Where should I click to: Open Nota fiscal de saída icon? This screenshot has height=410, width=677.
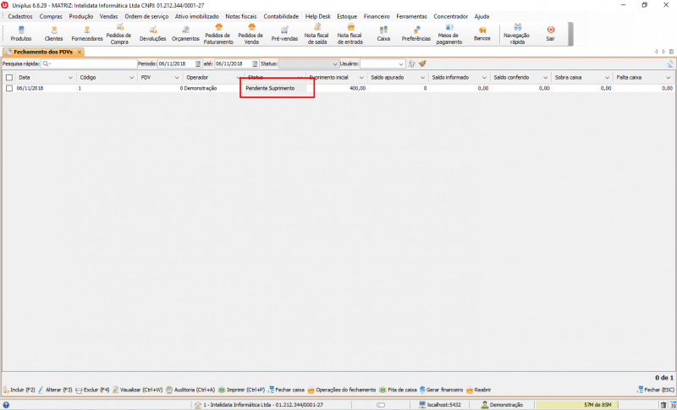pyautogui.click(x=316, y=34)
